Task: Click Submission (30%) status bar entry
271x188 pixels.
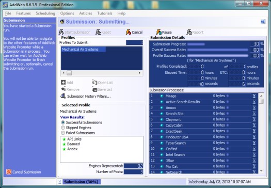Action: (x=81, y=182)
